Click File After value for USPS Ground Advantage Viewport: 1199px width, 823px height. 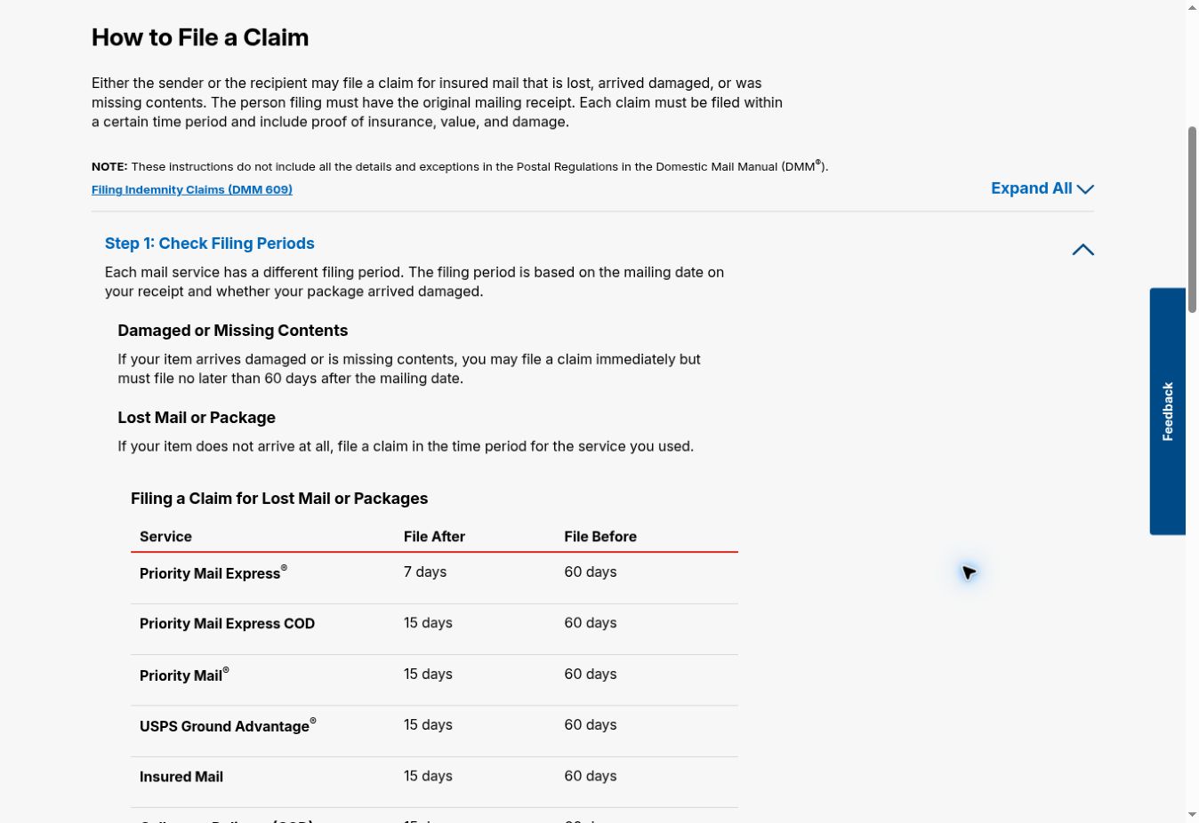(x=428, y=725)
